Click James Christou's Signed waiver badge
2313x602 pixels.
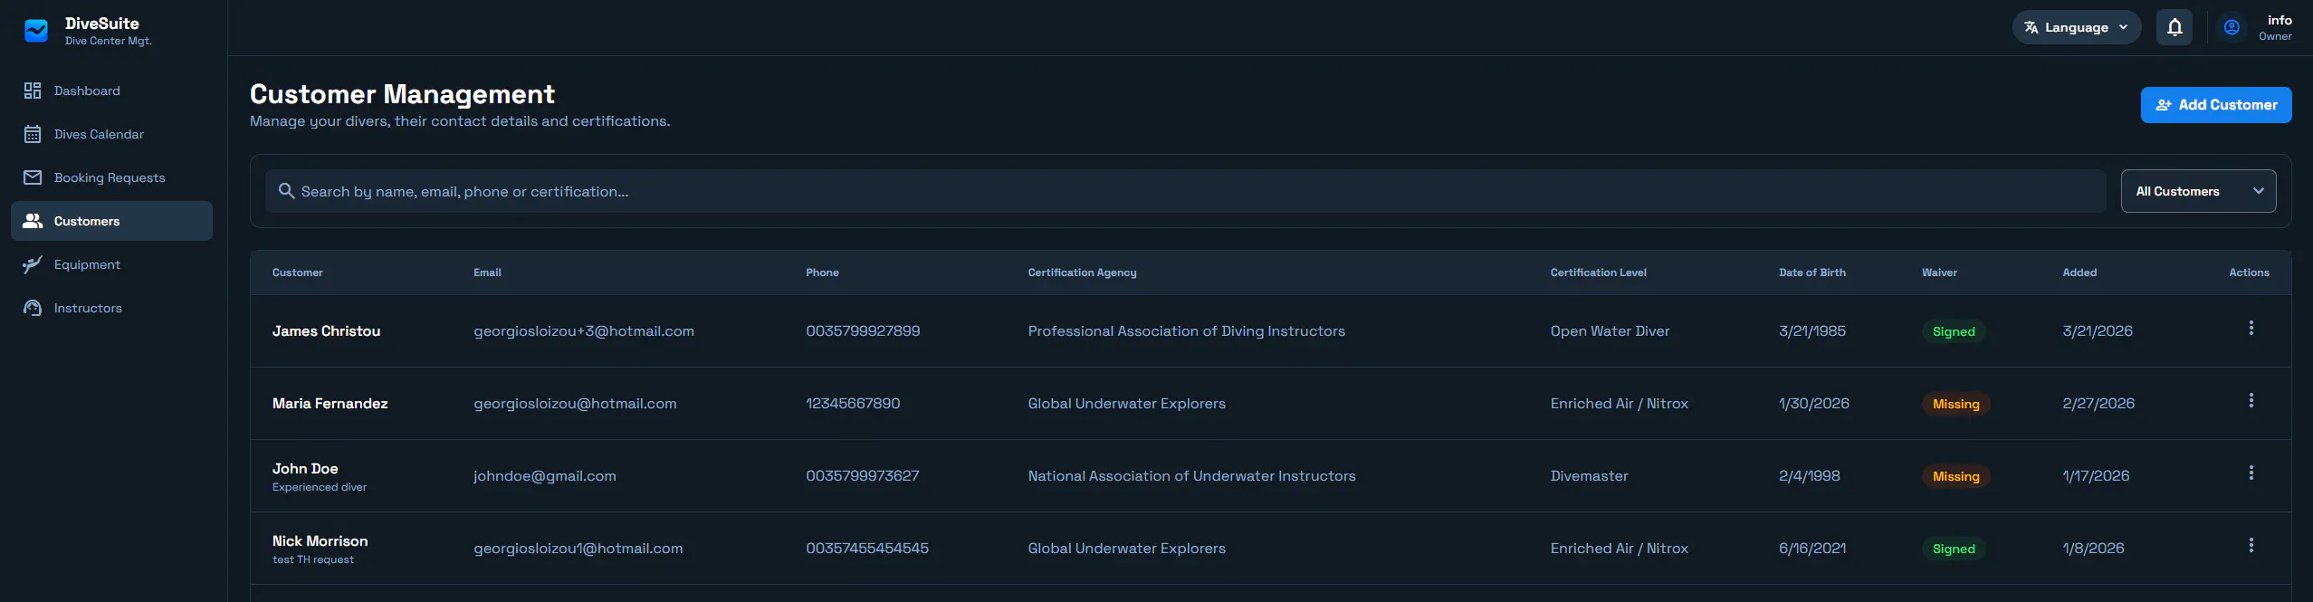click(x=1954, y=331)
